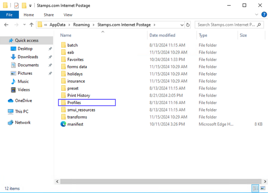Select Network in navigation pane
The height and width of the screenshot is (193, 268).
point(23,123)
